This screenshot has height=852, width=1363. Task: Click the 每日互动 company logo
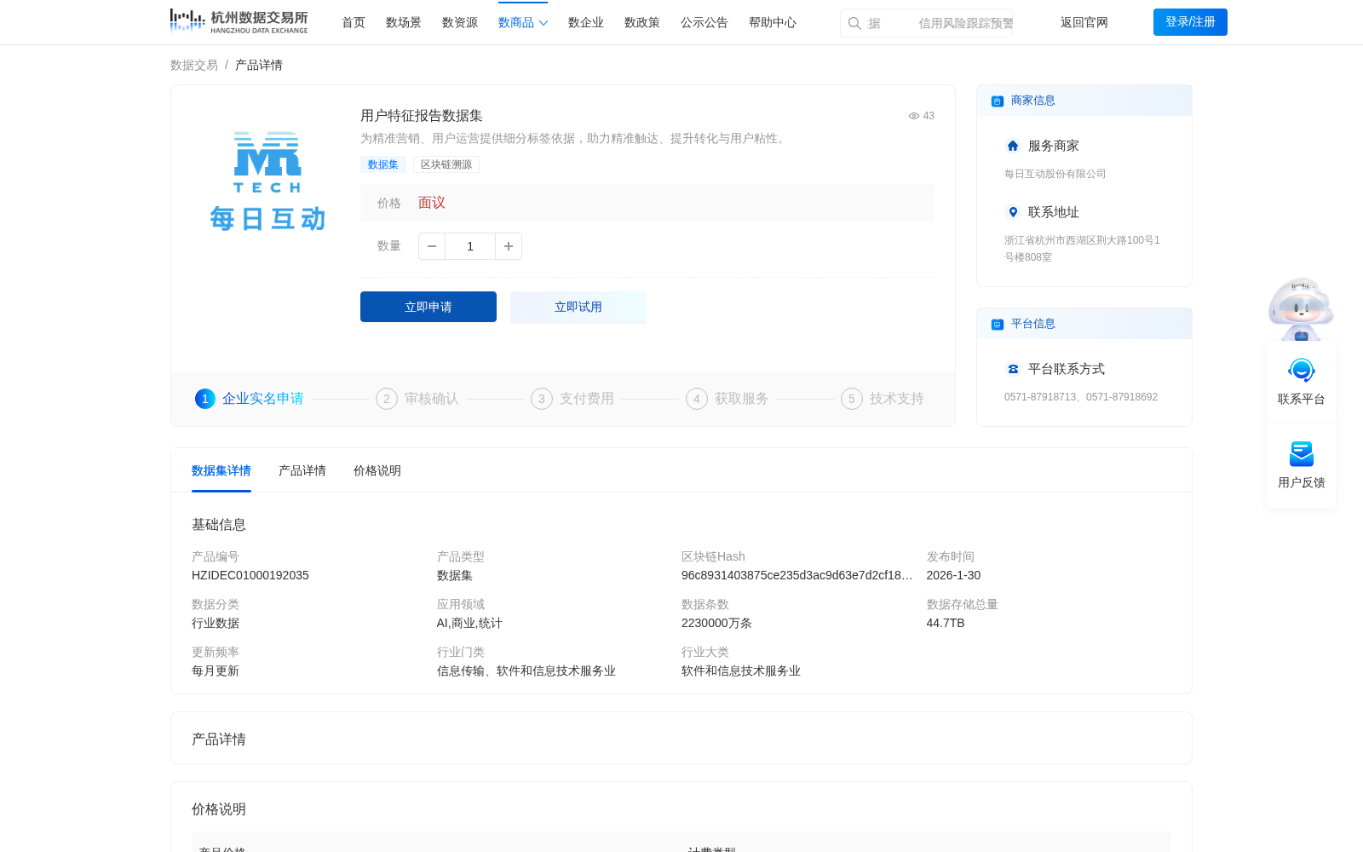click(267, 181)
